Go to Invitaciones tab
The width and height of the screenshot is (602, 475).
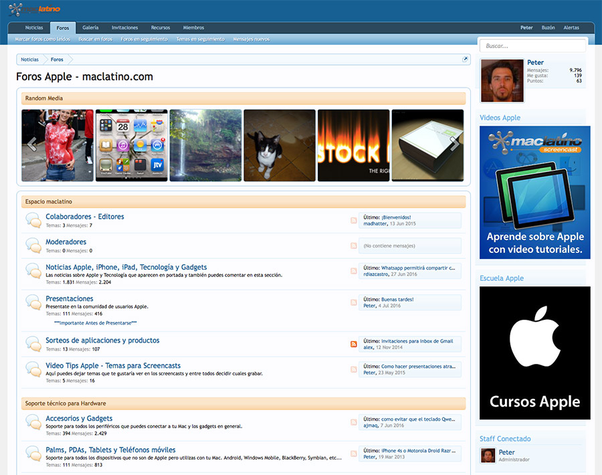[x=125, y=27]
